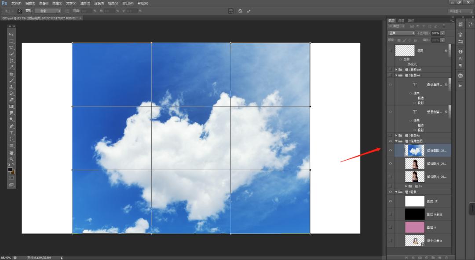Select the Brush tool

(x=11, y=81)
